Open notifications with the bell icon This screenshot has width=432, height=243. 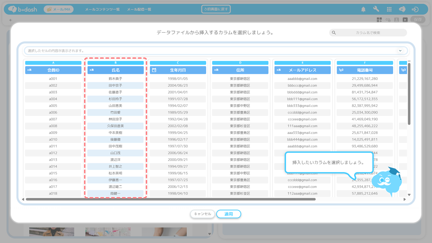coord(363,9)
